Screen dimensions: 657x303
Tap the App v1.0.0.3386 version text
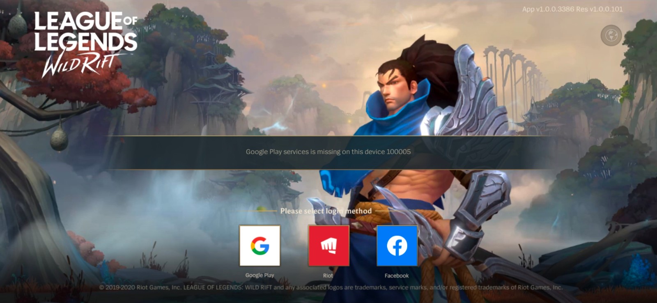(x=572, y=9)
